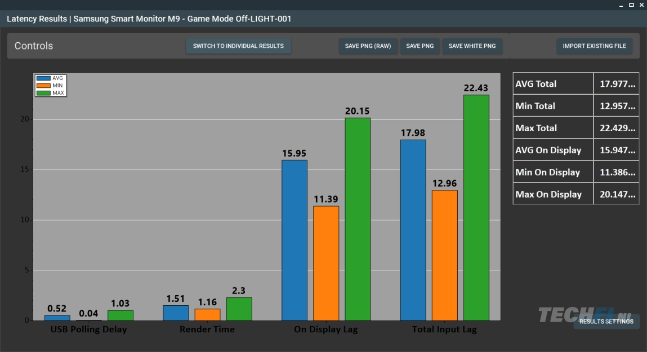Click the Total Input Lag max bar 22.43

pyautogui.click(x=476, y=208)
